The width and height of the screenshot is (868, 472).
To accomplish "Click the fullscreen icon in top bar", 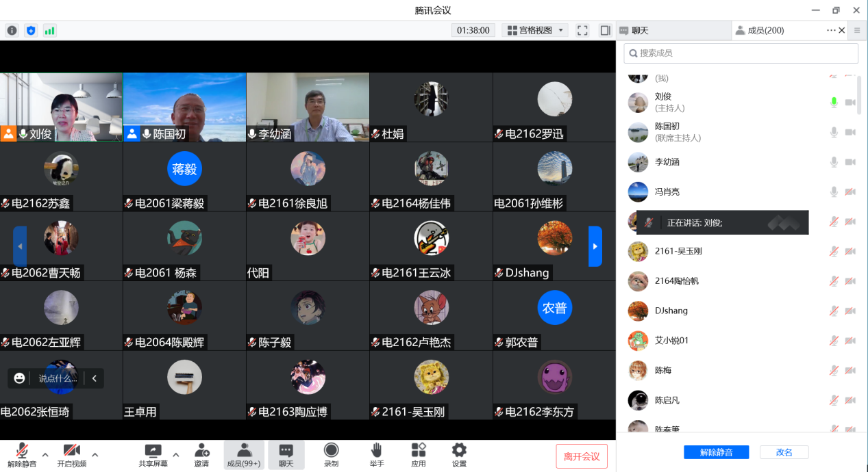I will pyautogui.click(x=582, y=30).
